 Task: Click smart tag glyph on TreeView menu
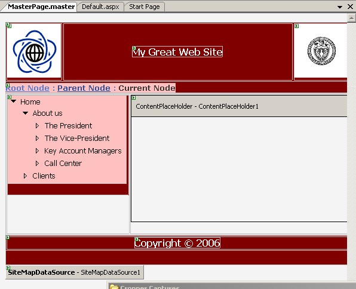(x=10, y=97)
